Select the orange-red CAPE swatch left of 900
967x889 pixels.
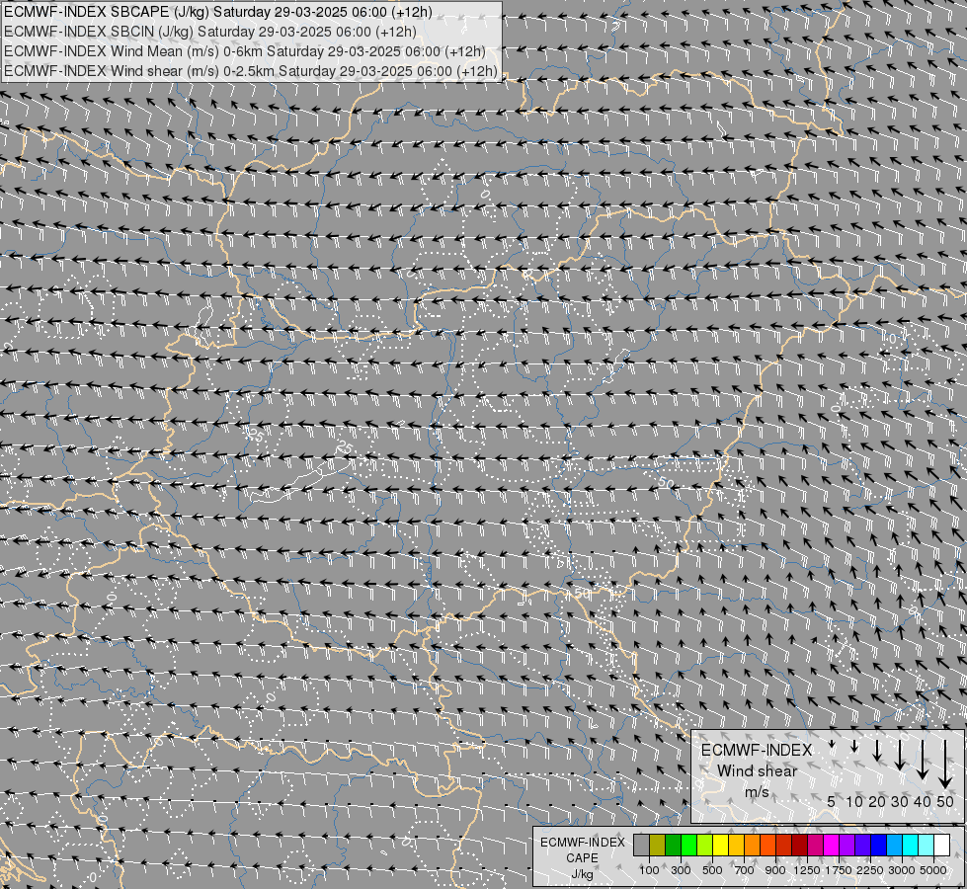coord(768,846)
